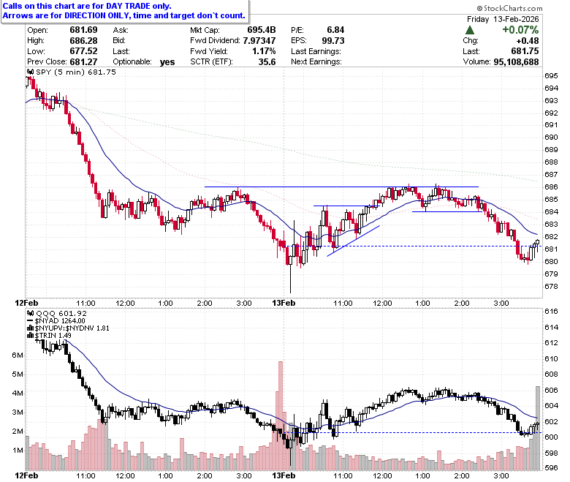Viewport: 570px width, 482px height.
Task: Click the copyright symbol before StockCharts.com
Action: (479, 8)
